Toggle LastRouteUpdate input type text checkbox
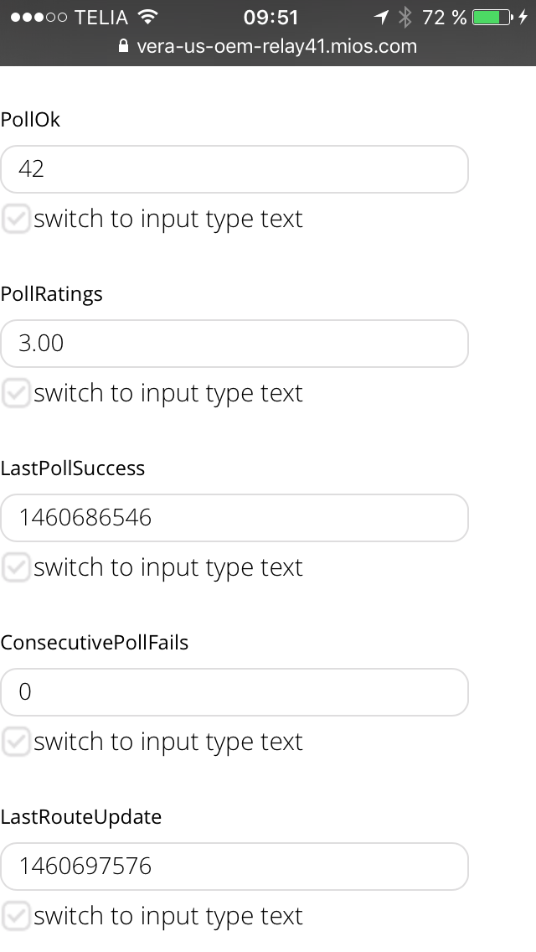536x952 pixels. coord(16,917)
